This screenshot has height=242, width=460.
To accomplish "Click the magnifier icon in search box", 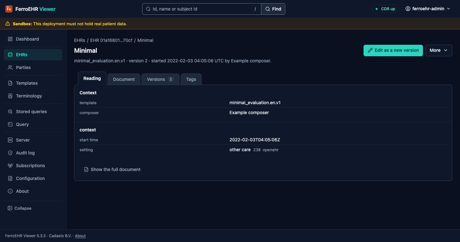I will coord(148,9).
